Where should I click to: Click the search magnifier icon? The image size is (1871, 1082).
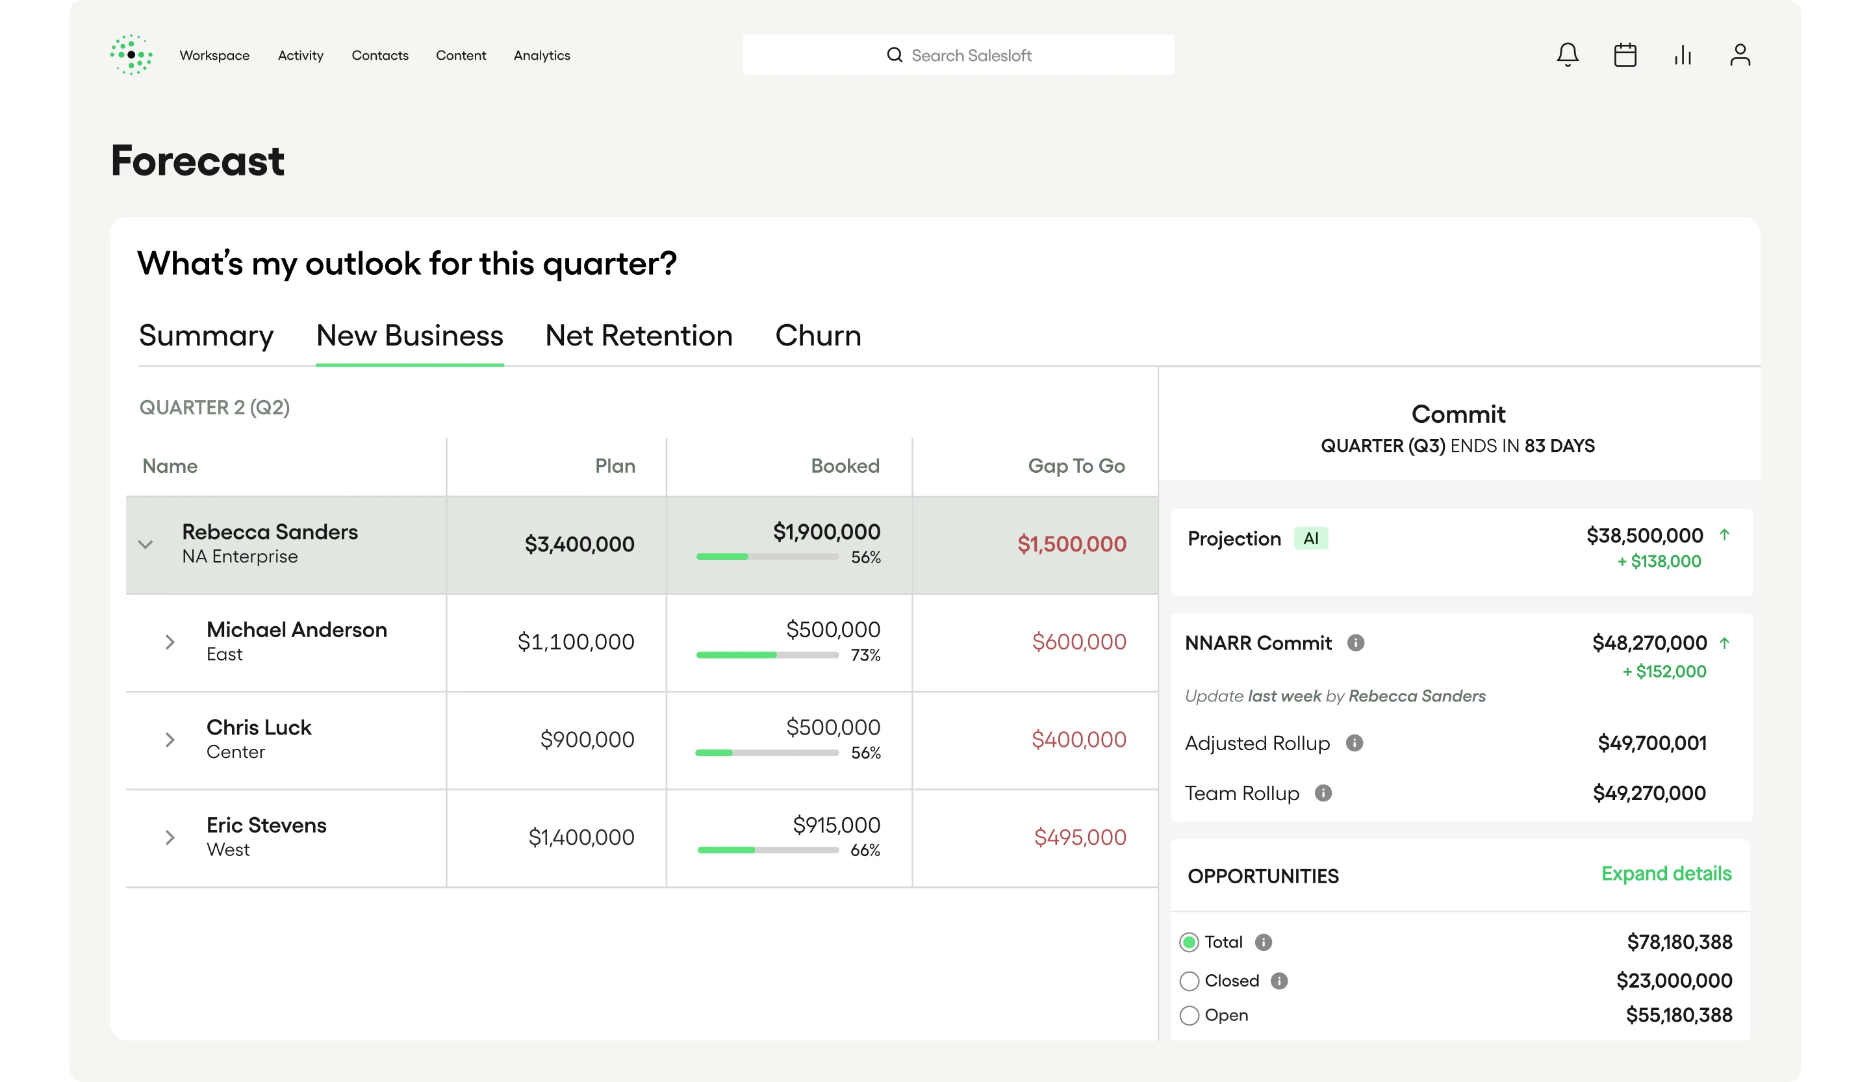click(895, 55)
